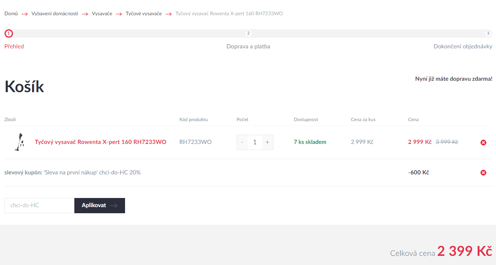This screenshot has width=496, height=265.
Task: Remove the discount coupon row
Action: click(x=483, y=172)
